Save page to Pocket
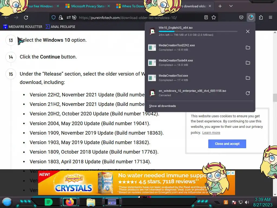Image resolution: width=277 pixels, height=208 pixels. pos(241,17)
